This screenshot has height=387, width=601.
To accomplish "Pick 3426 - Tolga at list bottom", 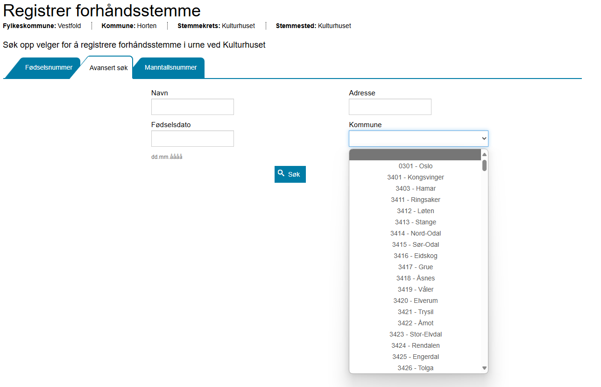I will tap(415, 368).
